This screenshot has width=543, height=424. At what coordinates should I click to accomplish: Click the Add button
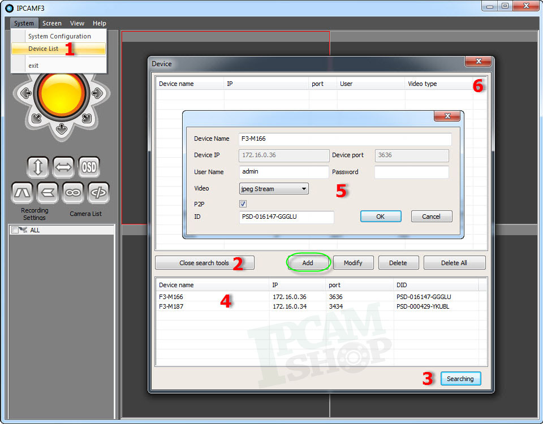tap(308, 263)
